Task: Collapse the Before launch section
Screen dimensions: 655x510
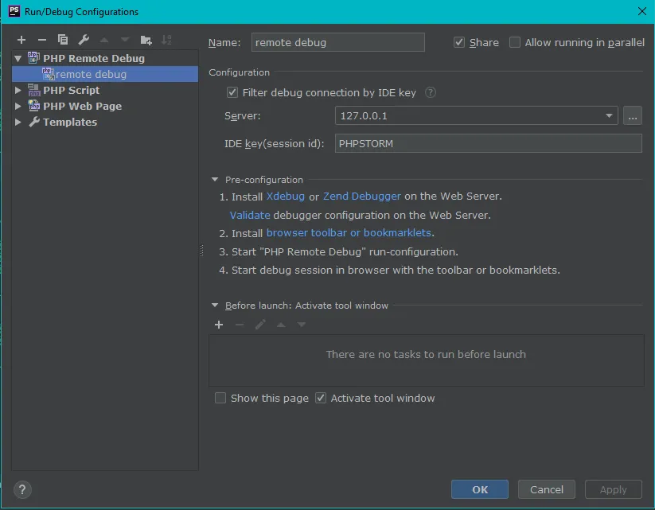Action: click(215, 306)
